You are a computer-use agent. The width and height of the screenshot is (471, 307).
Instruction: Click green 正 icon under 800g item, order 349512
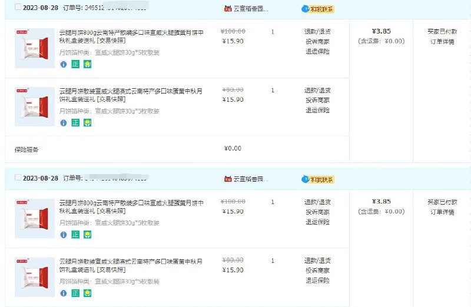click(x=75, y=64)
